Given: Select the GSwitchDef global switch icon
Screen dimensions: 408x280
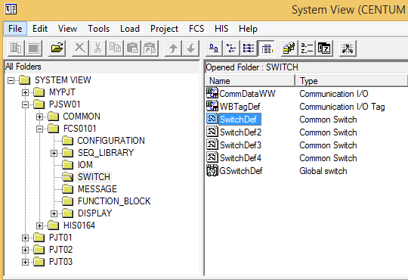Looking at the screenshot, I should click(212, 170).
